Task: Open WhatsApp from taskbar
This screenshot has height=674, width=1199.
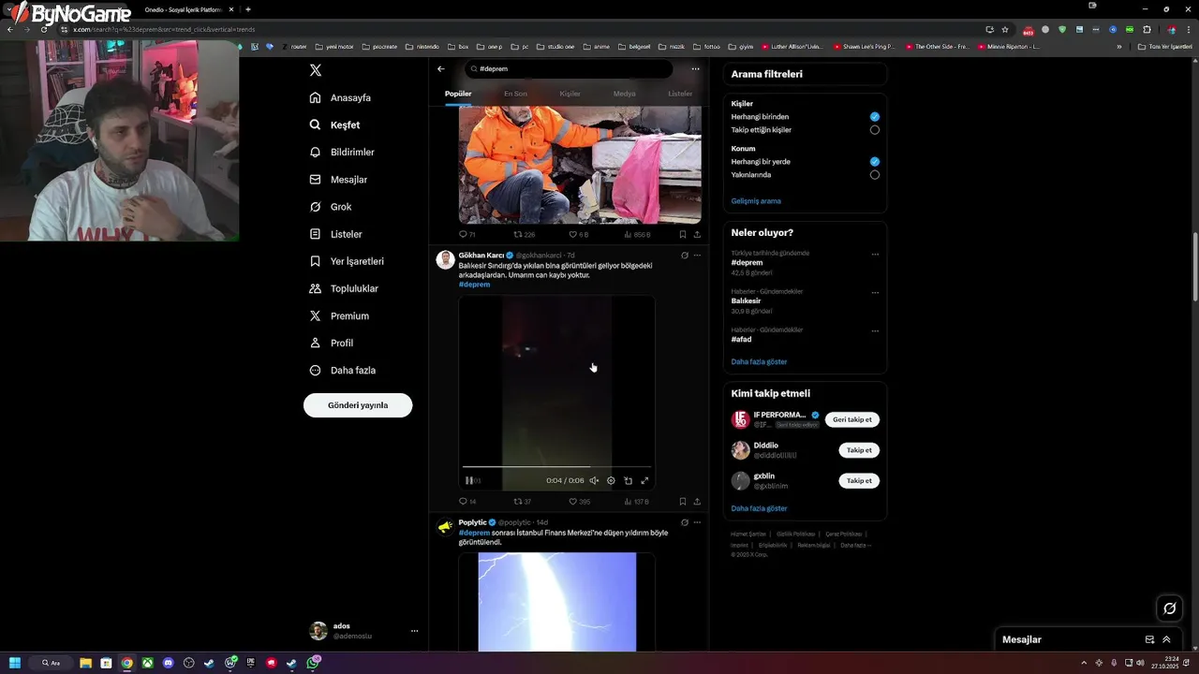Action: point(313,663)
